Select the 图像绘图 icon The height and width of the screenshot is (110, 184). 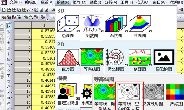[164, 57]
